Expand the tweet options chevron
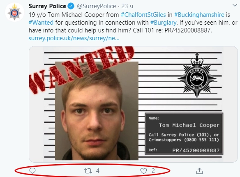 235,5
